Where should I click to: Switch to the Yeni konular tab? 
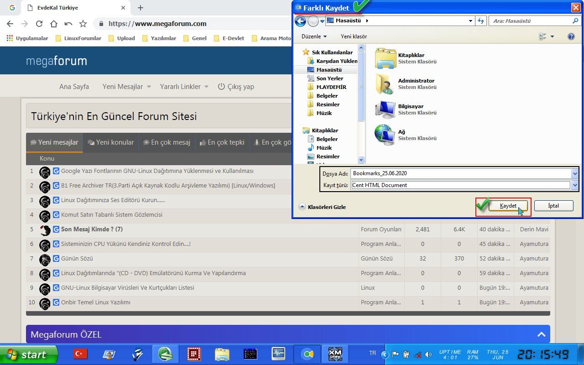click(x=111, y=142)
